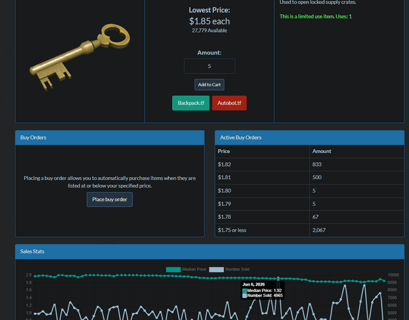Click the Sales Stats panel header
409x320 pixels.
pyautogui.click(x=210, y=252)
